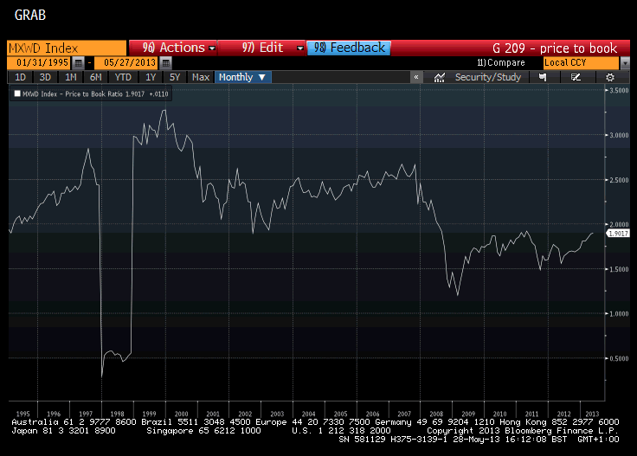Click the 1.9017 last value label on axis
This screenshot has height=456, width=637.
click(618, 234)
